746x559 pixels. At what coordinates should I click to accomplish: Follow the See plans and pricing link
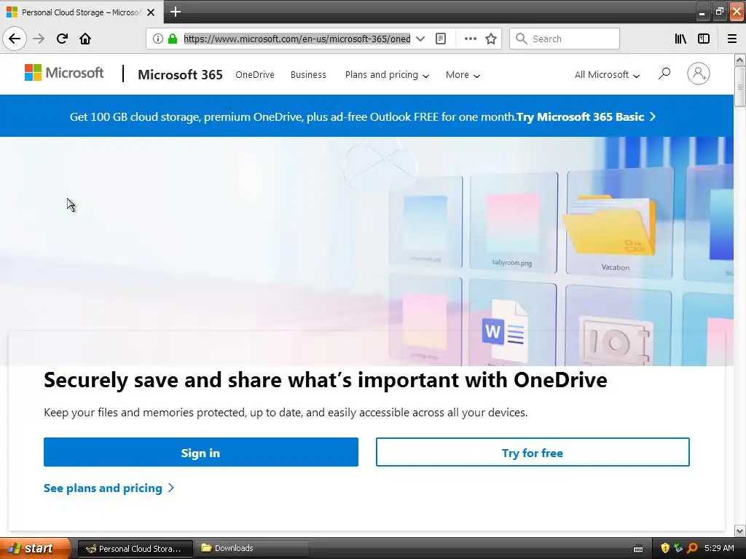[109, 488]
